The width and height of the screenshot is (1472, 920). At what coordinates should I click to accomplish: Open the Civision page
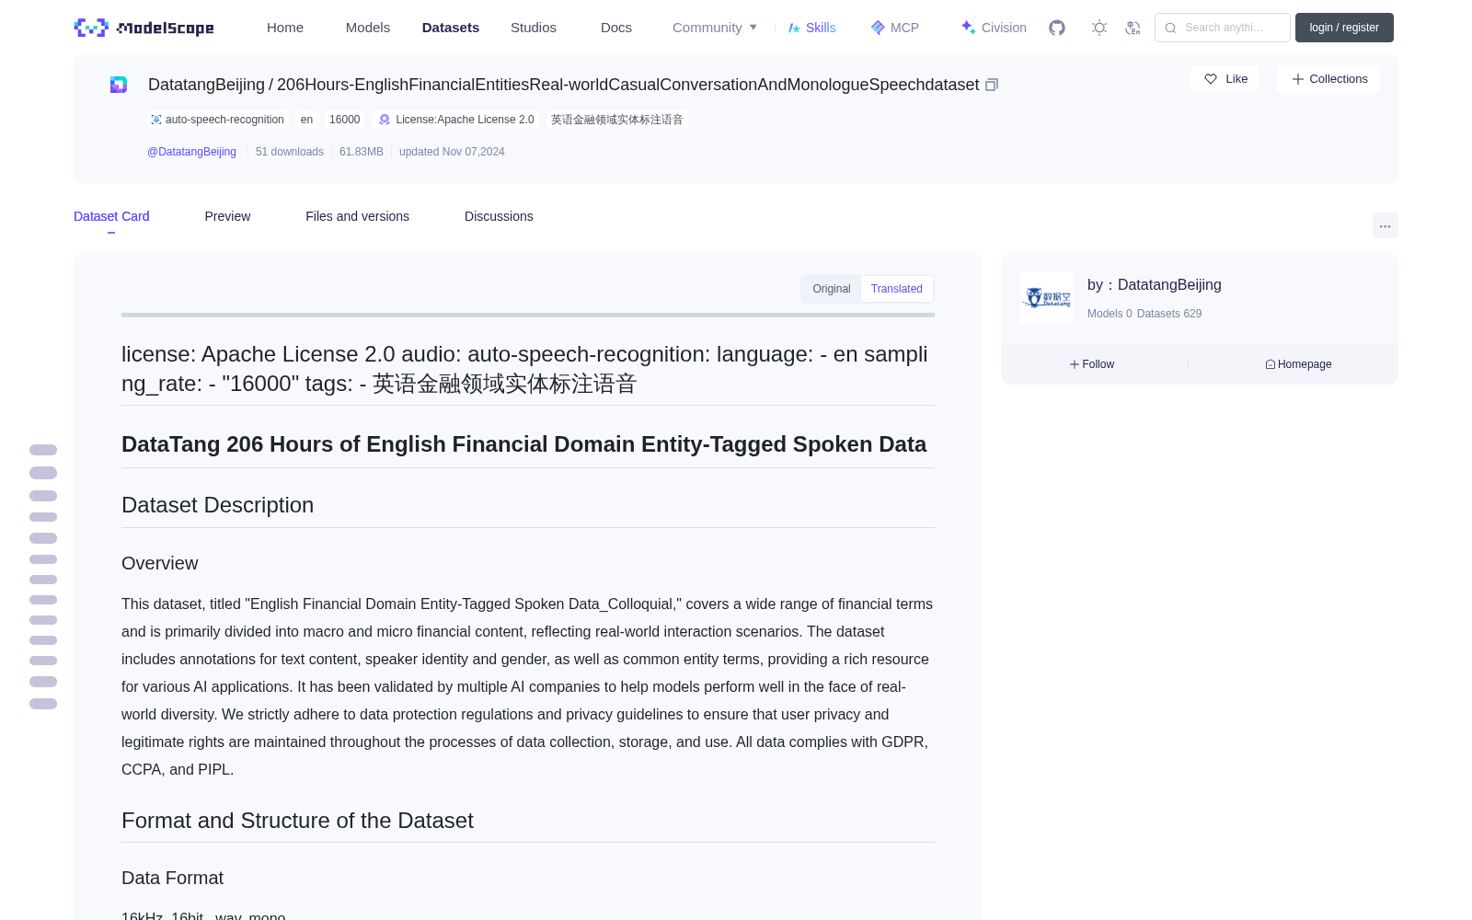(994, 28)
